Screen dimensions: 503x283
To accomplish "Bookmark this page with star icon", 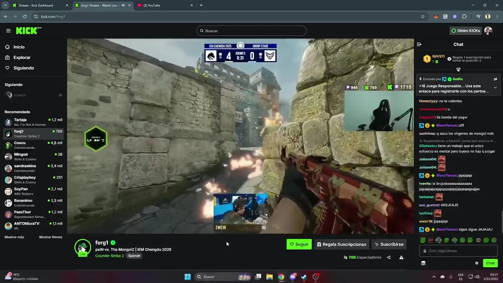I will (x=423, y=17).
